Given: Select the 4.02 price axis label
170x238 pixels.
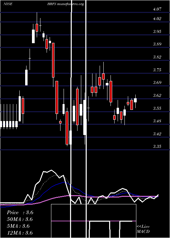Looking at the screenshot, I should click(157, 19).
